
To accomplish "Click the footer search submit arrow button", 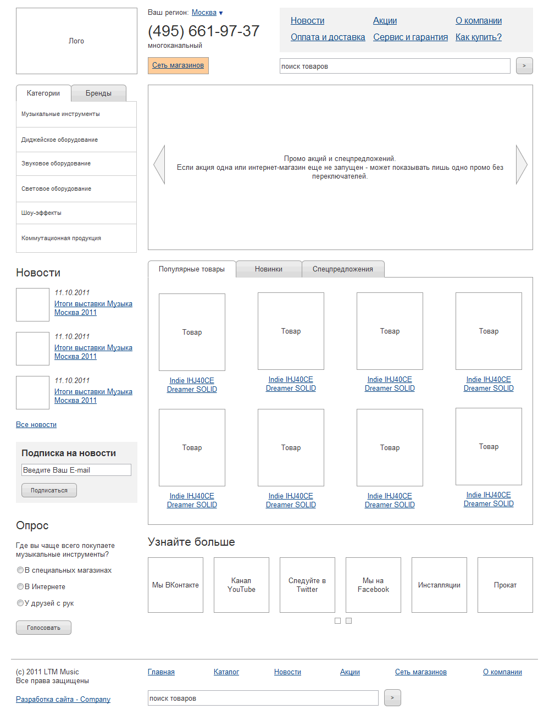I will click(x=392, y=698).
